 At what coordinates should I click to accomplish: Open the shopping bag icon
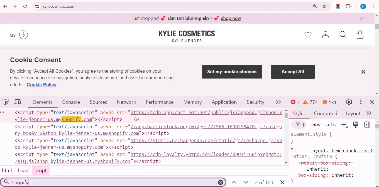[x=360, y=34]
